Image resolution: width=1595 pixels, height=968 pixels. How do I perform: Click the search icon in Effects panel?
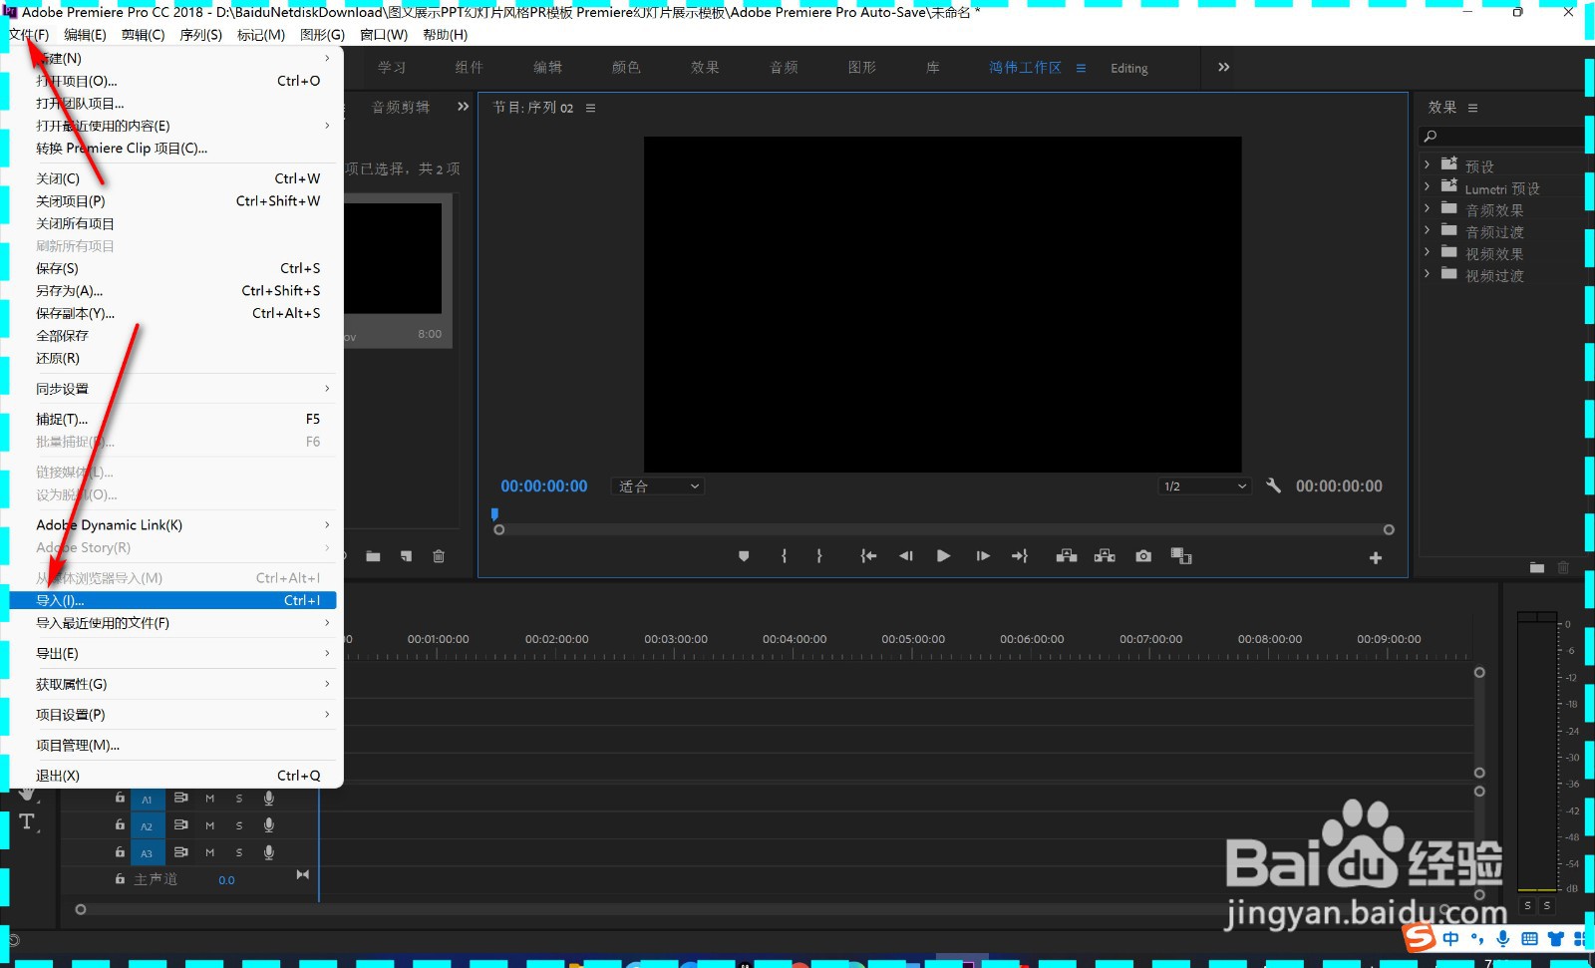1431,137
